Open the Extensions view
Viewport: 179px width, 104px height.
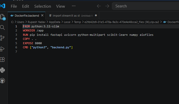coord(2,59)
